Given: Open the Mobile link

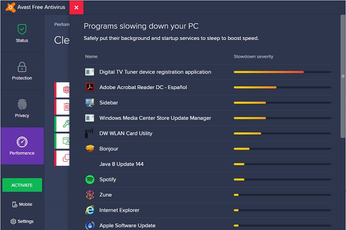Looking at the screenshot, I should coord(22,205).
